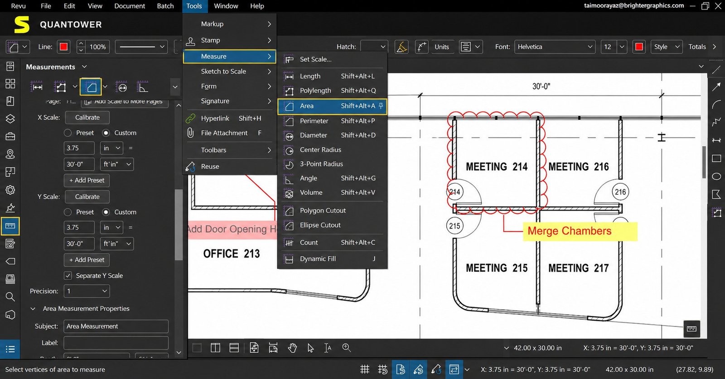Open the Style dropdown
The width and height of the screenshot is (725, 379).
[667, 47]
